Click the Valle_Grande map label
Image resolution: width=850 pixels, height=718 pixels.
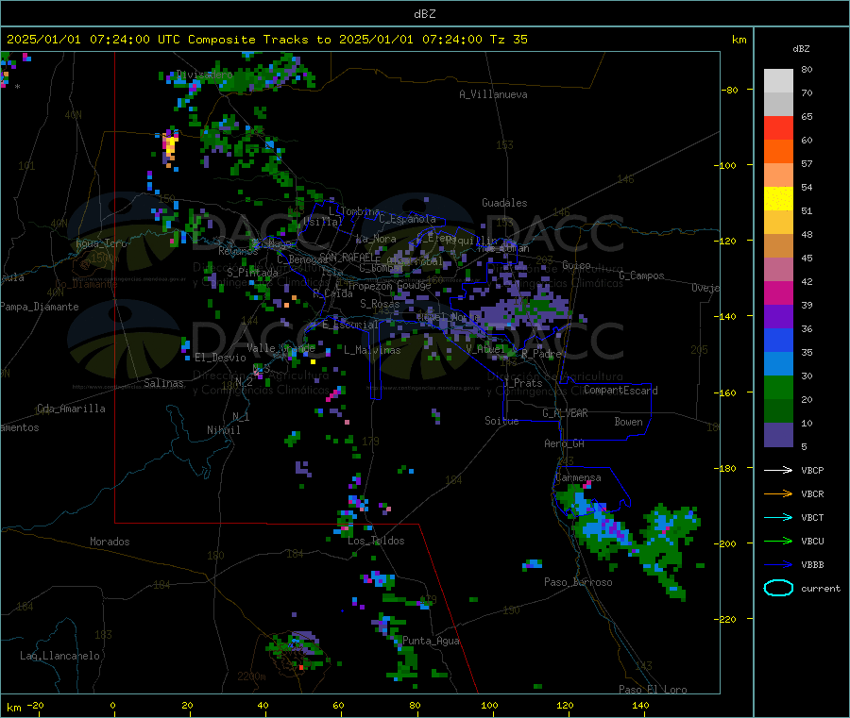[x=280, y=347]
